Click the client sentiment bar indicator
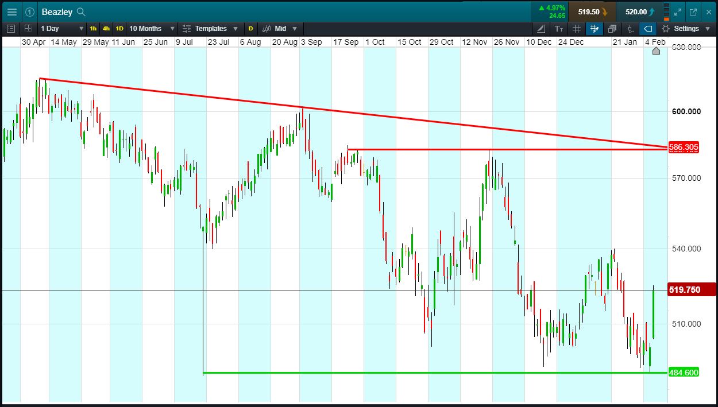The image size is (718, 407). click(x=666, y=11)
